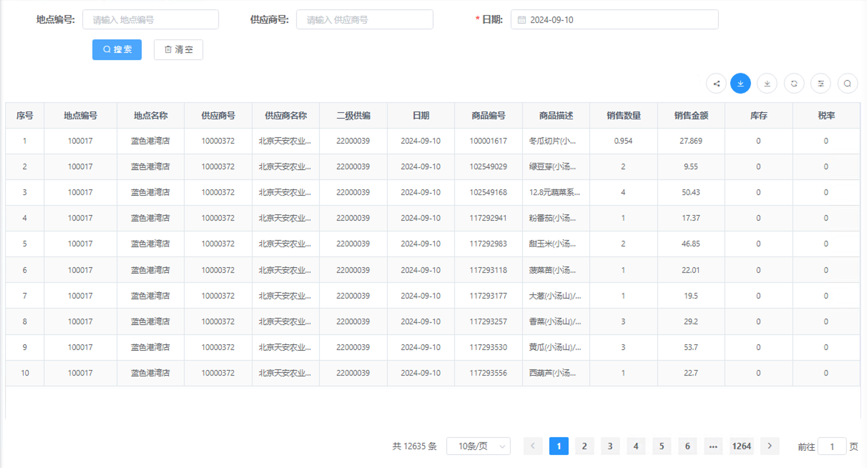Click the previous page arrow icon
This screenshot has width=867, height=468.
click(533, 446)
